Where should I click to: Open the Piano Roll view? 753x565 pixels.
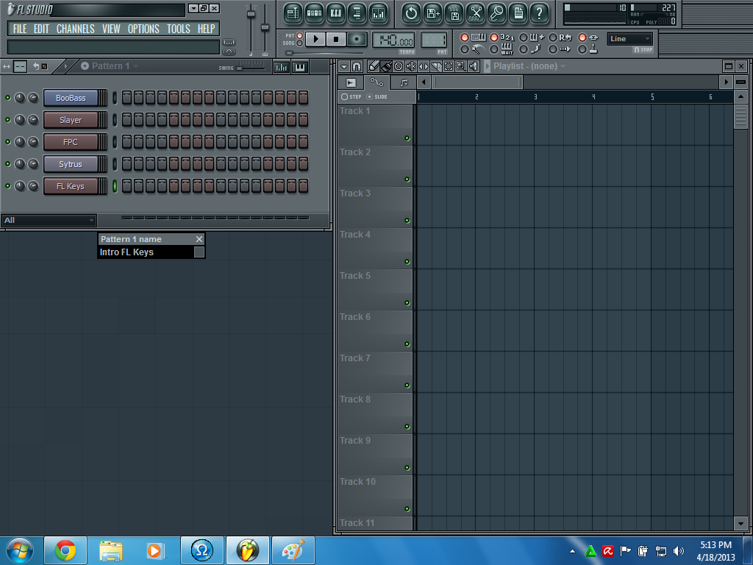[x=335, y=13]
